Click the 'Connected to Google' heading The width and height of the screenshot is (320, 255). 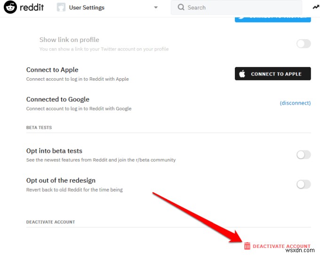pyautogui.click(x=58, y=99)
